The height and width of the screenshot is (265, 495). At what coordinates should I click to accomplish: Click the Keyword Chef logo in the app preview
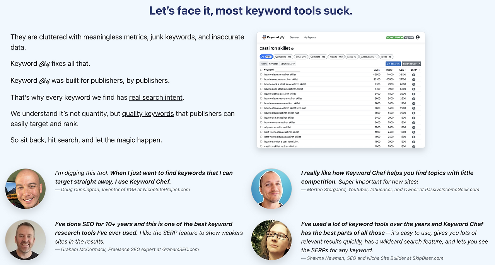274,37
